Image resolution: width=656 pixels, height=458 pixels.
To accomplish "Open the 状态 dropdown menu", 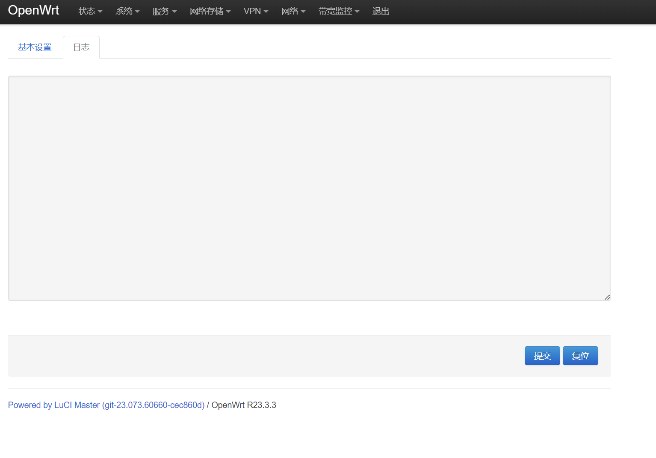I will click(90, 12).
